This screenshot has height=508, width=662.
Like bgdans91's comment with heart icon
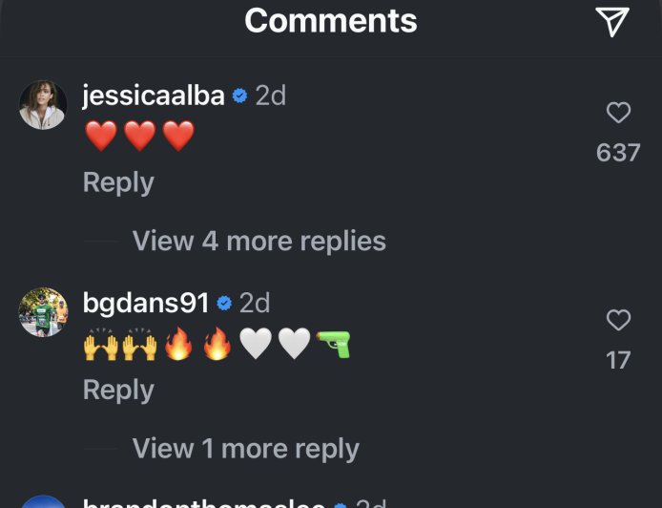pos(618,320)
